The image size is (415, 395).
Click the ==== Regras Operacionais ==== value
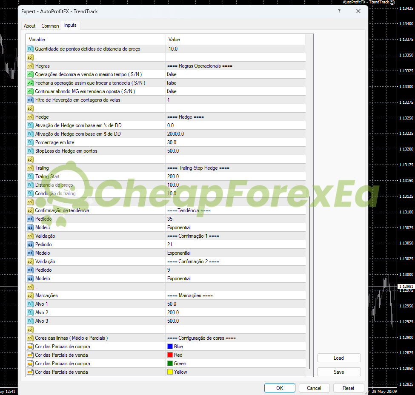tap(235, 66)
